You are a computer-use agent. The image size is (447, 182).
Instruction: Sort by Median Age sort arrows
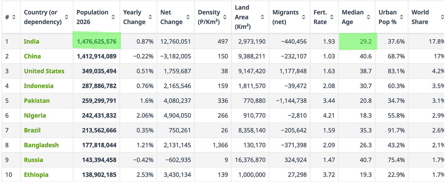pyautogui.click(x=368, y=17)
